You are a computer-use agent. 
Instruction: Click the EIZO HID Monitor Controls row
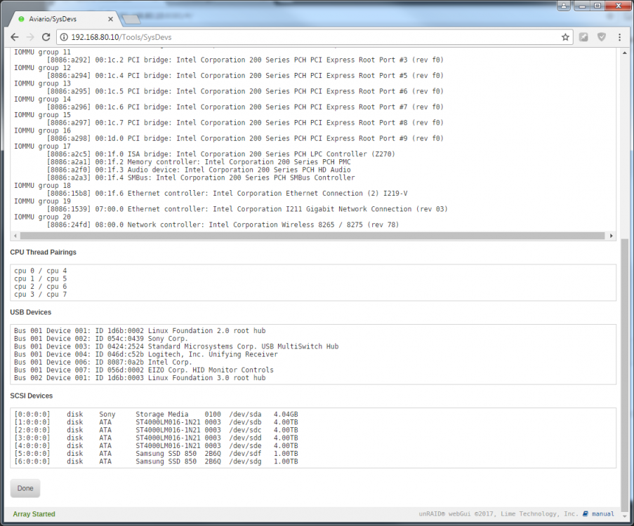144,370
